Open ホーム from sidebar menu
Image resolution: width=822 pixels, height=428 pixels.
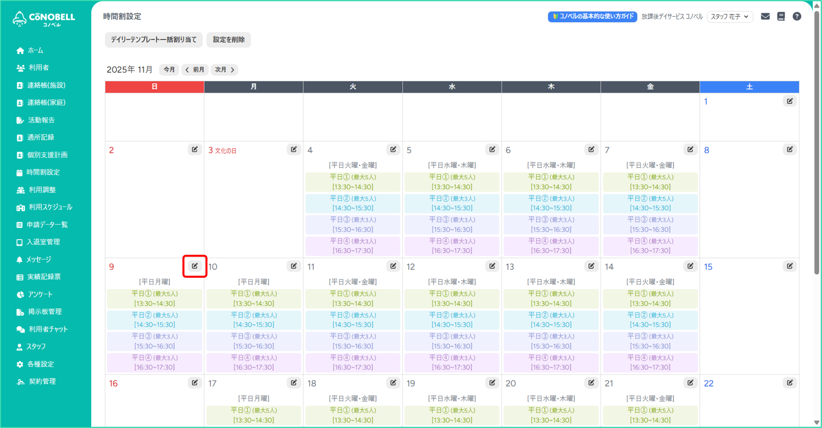pyautogui.click(x=35, y=50)
